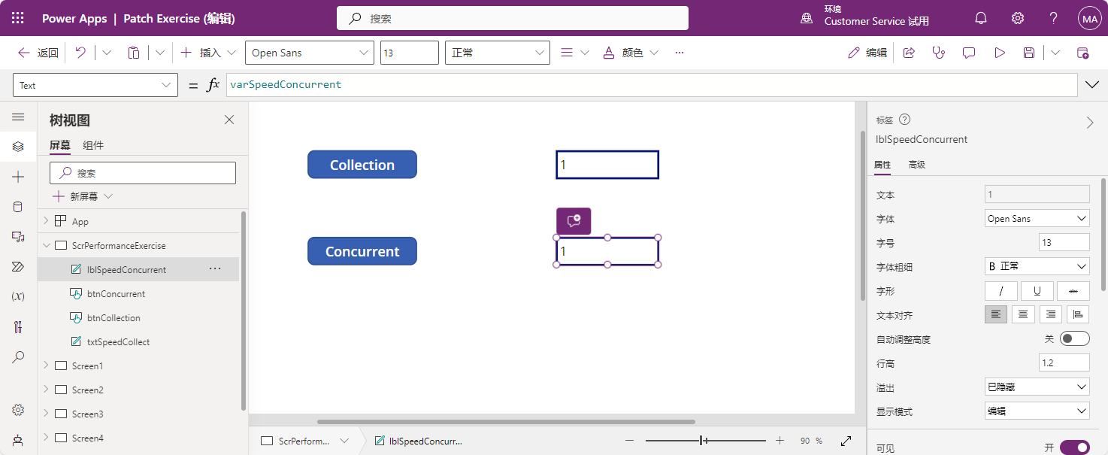Open the media icon in left rail
This screenshot has height=455, width=1108.
[x=19, y=237]
